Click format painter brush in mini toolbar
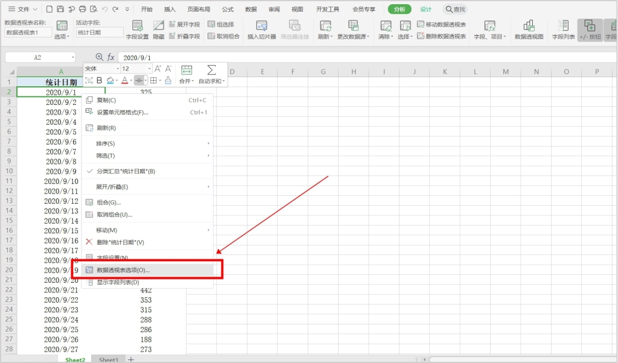Image resolution: width=618 pixels, height=363 pixels. (168, 80)
